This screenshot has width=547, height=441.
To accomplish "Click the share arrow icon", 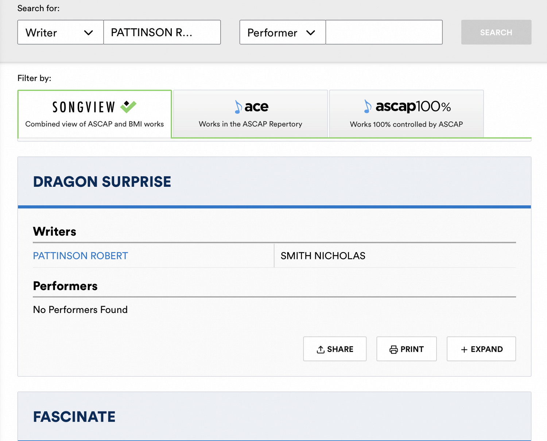I will [321, 349].
